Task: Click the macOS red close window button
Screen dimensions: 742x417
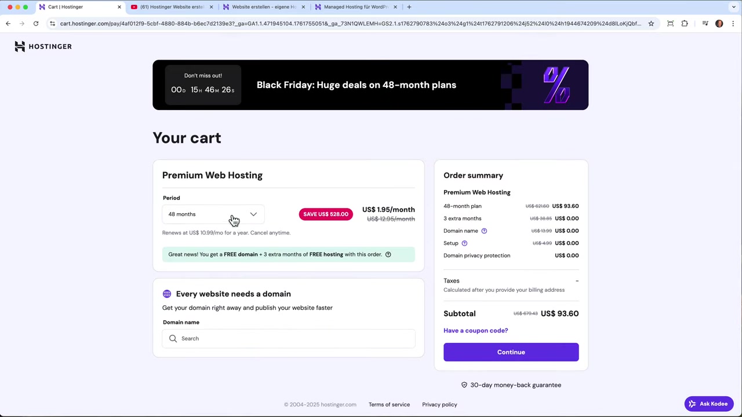Action: 10,7
